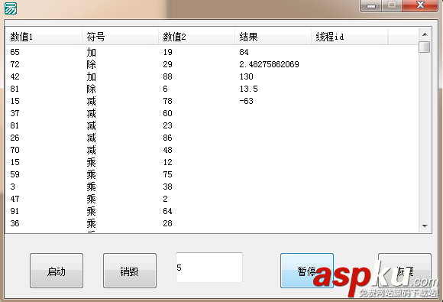Select the row with 数值1 value 37
The image size is (443, 302).
pos(212,113)
